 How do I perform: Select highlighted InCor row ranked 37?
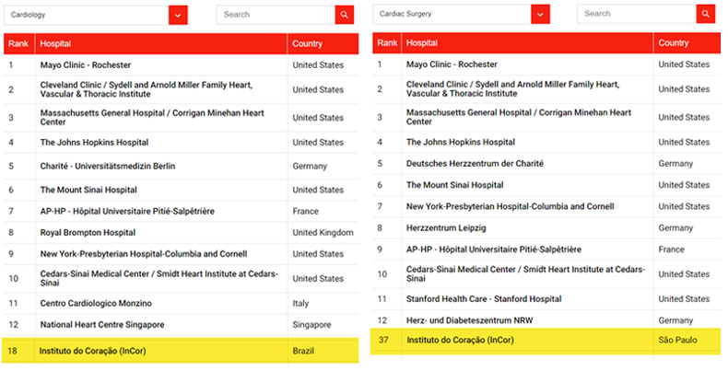pos(546,341)
